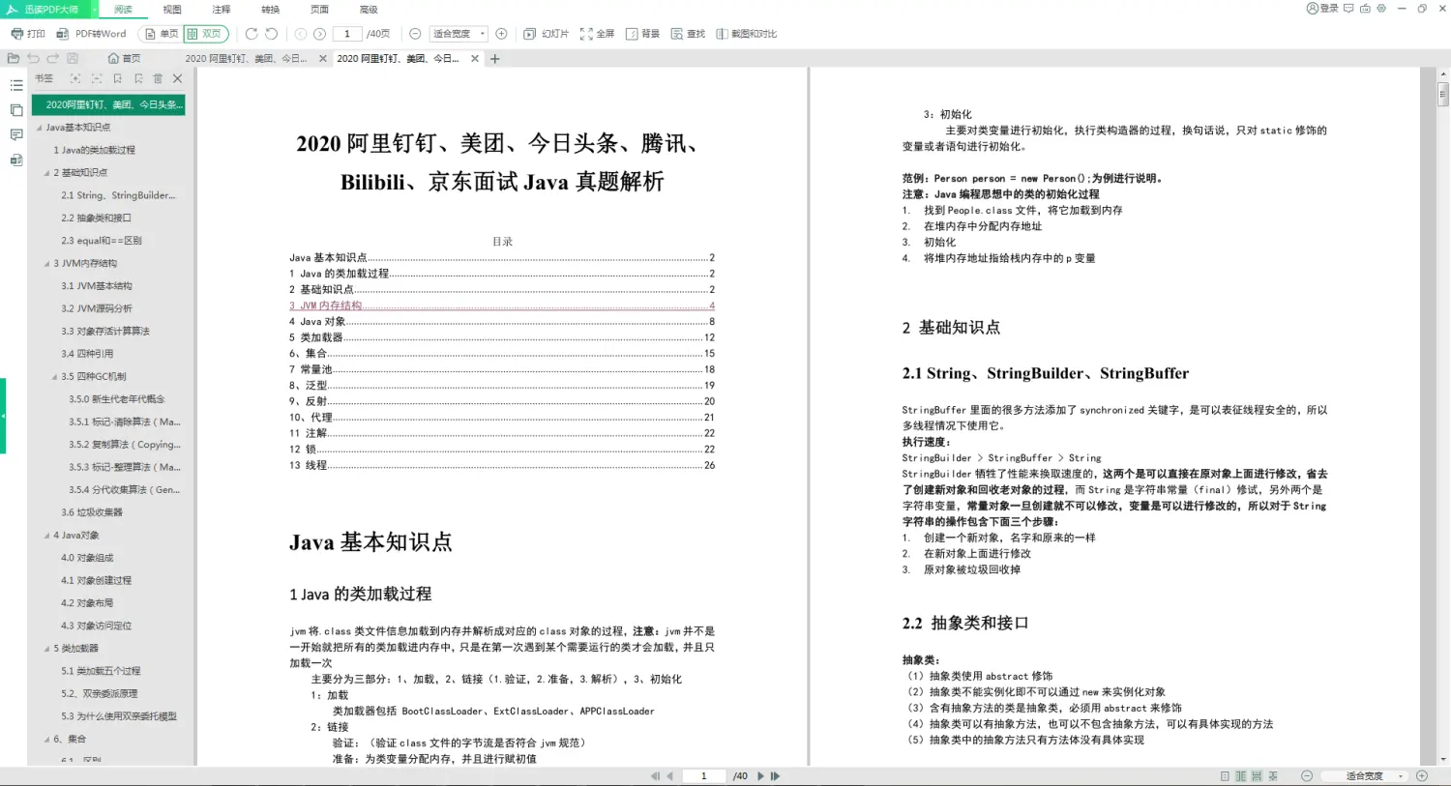Viewport: 1451px width, 786px height.
Task: Switch to the first document tab
Action: pyautogui.click(x=247, y=59)
